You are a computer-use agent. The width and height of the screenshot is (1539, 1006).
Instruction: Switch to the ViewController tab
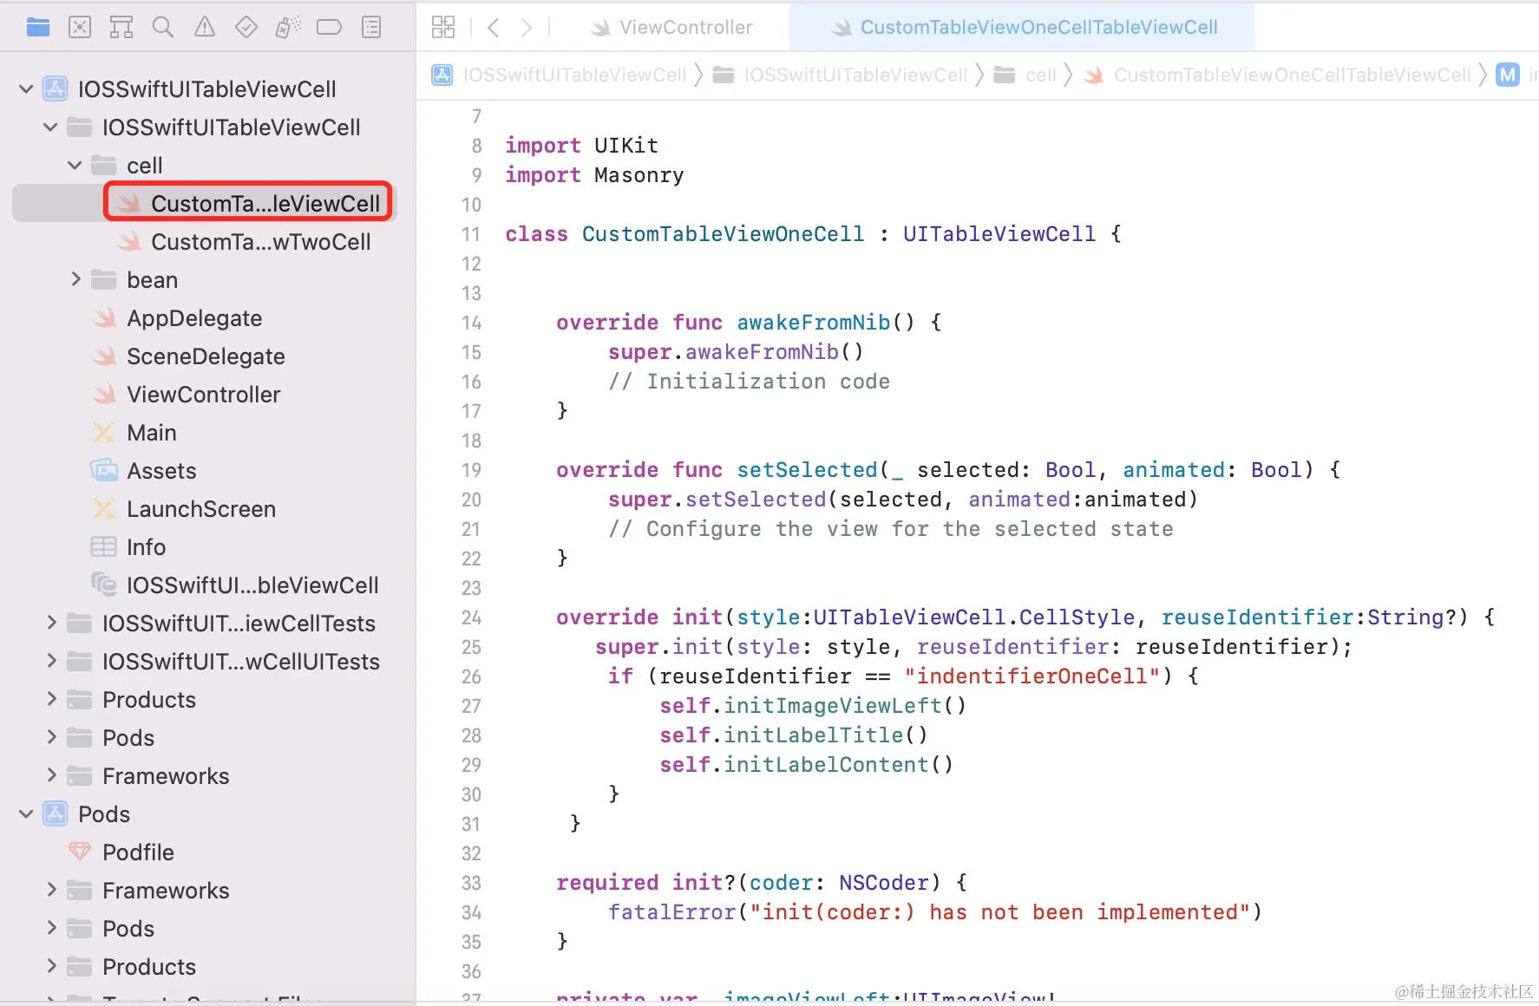click(671, 28)
